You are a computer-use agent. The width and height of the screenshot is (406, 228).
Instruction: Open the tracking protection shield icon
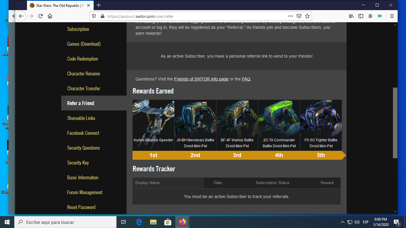94,16
